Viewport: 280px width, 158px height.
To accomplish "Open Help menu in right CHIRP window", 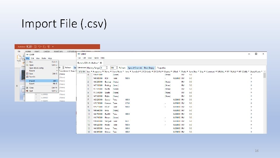I will coord(103,58).
